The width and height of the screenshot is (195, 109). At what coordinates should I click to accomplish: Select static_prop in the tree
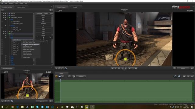(15, 28)
